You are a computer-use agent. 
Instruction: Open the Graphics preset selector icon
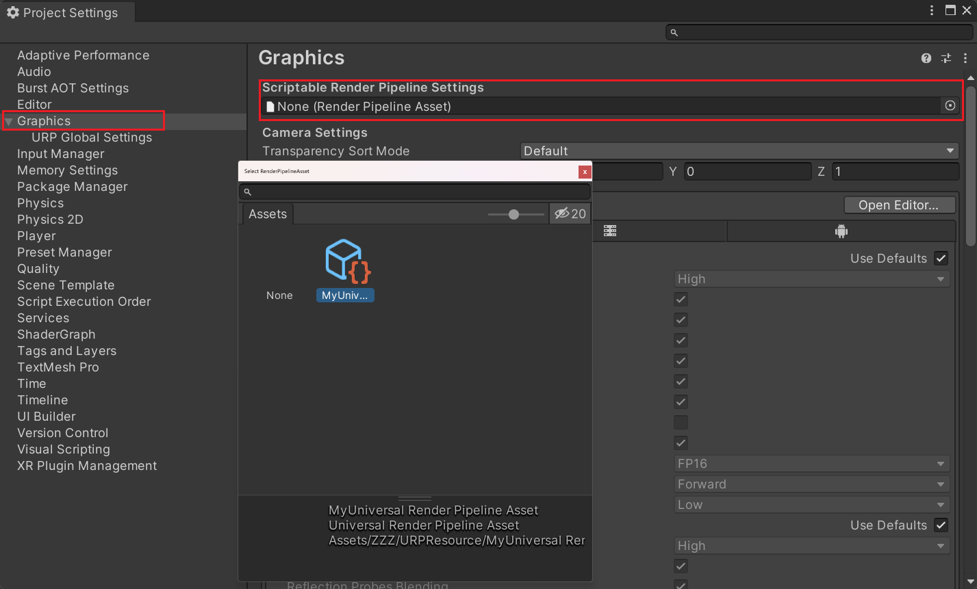point(946,59)
